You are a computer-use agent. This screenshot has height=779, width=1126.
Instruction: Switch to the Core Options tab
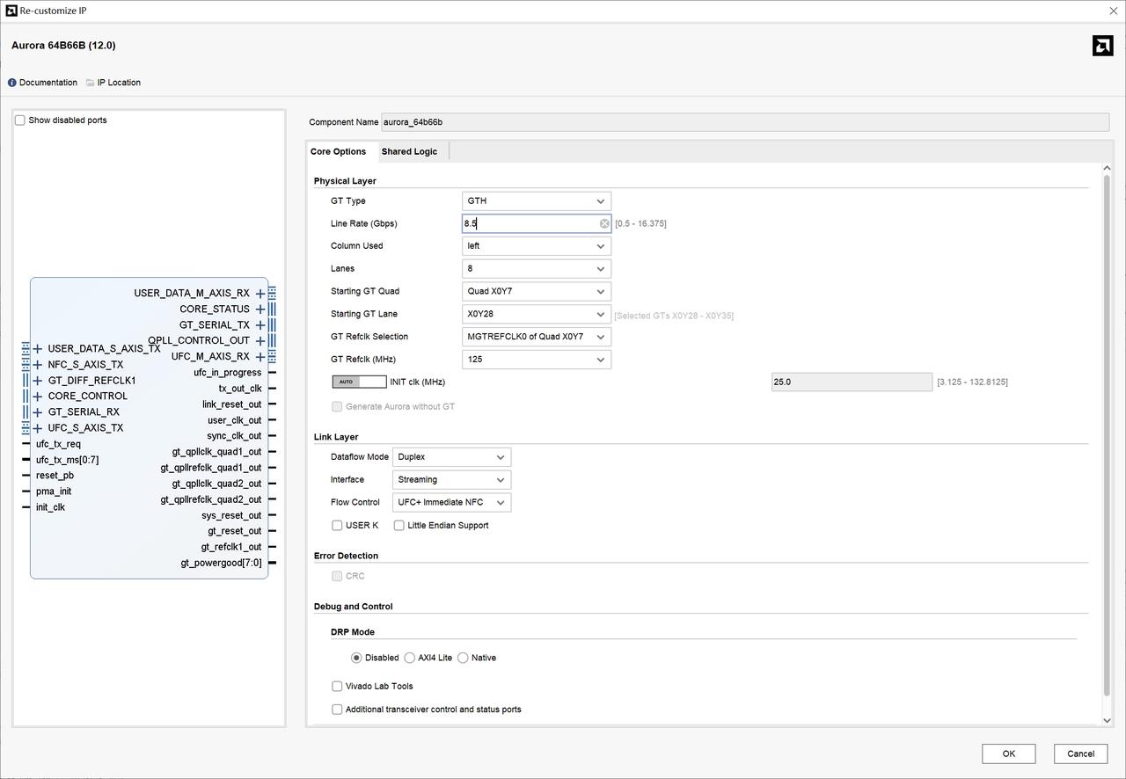(339, 152)
